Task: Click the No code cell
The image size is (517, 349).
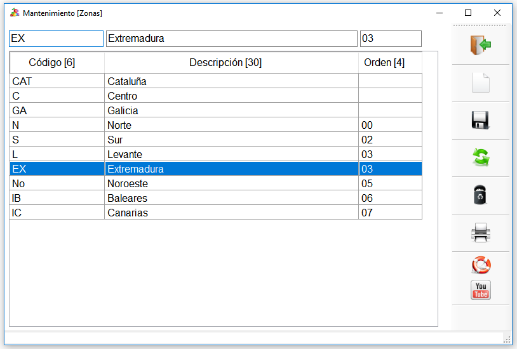Action: [x=57, y=183]
